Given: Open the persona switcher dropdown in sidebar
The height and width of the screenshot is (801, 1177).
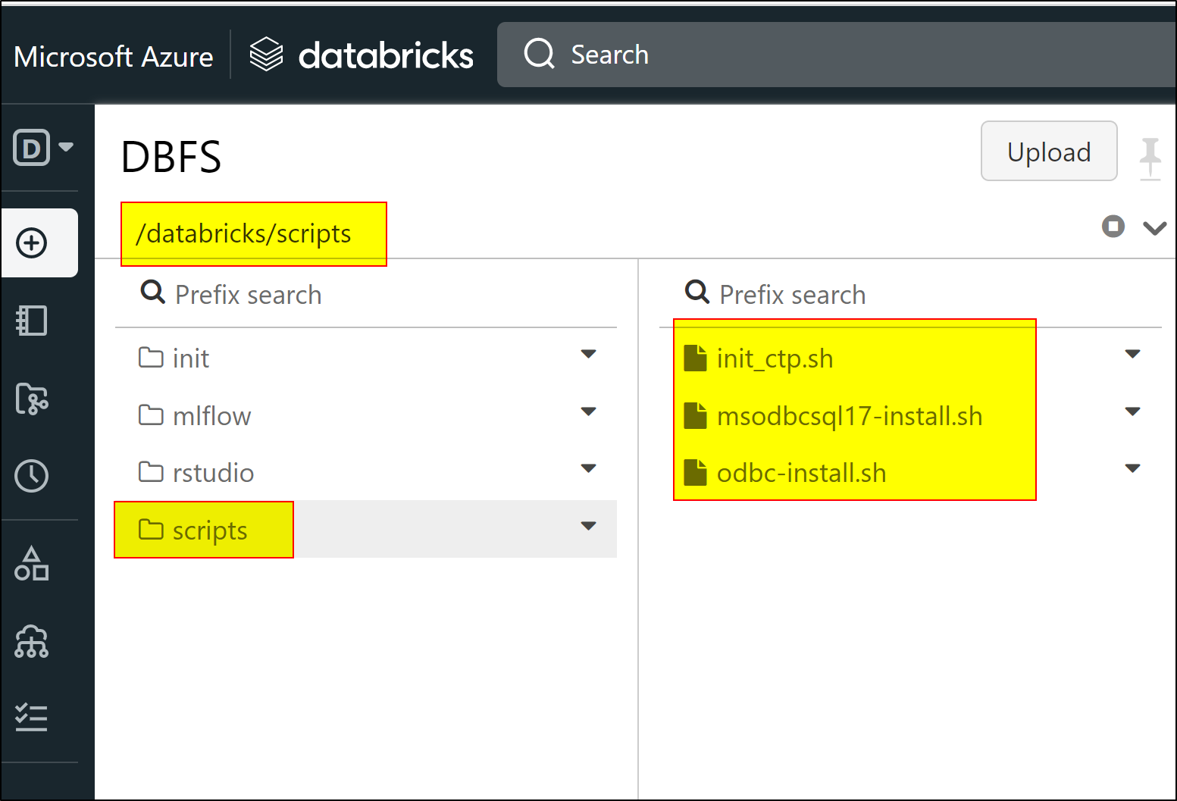Looking at the screenshot, I should pyautogui.click(x=43, y=147).
